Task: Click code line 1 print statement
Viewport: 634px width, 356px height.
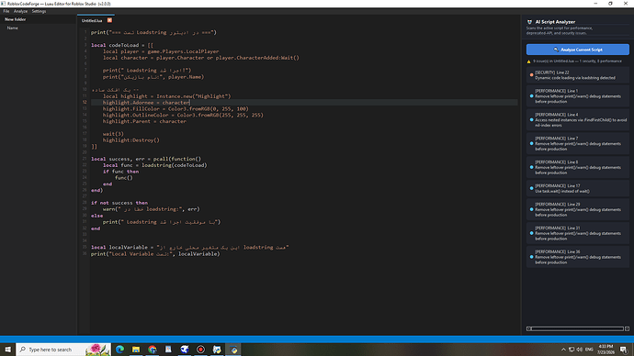Action: [x=153, y=32]
